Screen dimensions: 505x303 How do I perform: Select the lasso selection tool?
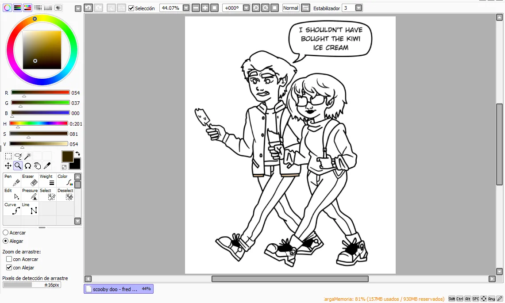pyautogui.click(x=18, y=157)
